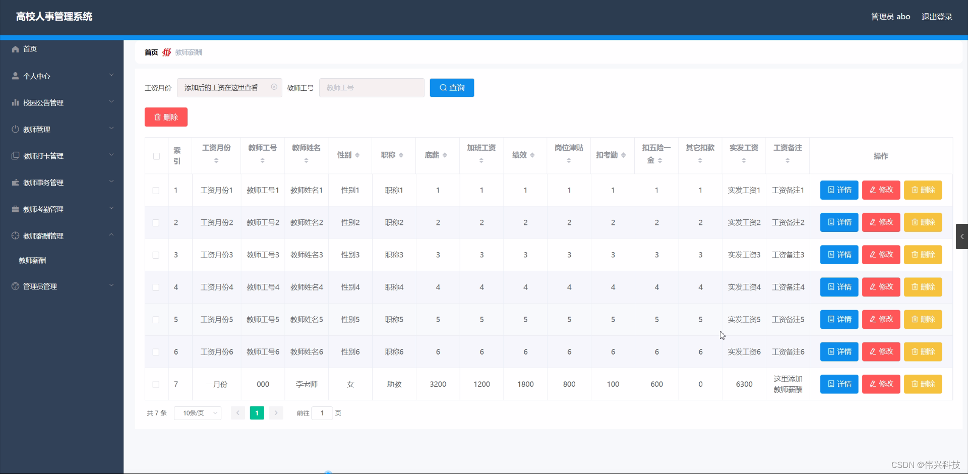968x474 pixels.
Task: Click the clock icon for 教师管理
Action: click(x=15, y=129)
